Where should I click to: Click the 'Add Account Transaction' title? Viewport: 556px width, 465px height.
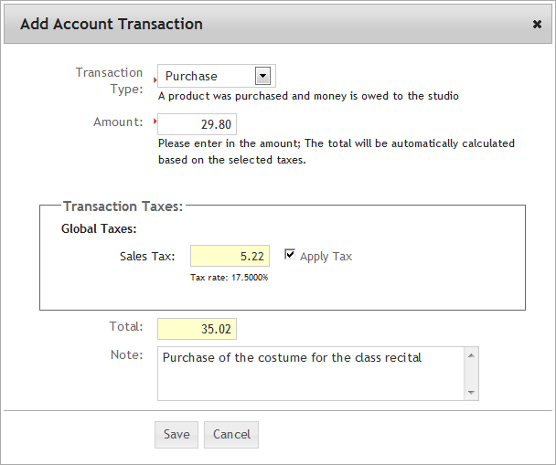112,24
